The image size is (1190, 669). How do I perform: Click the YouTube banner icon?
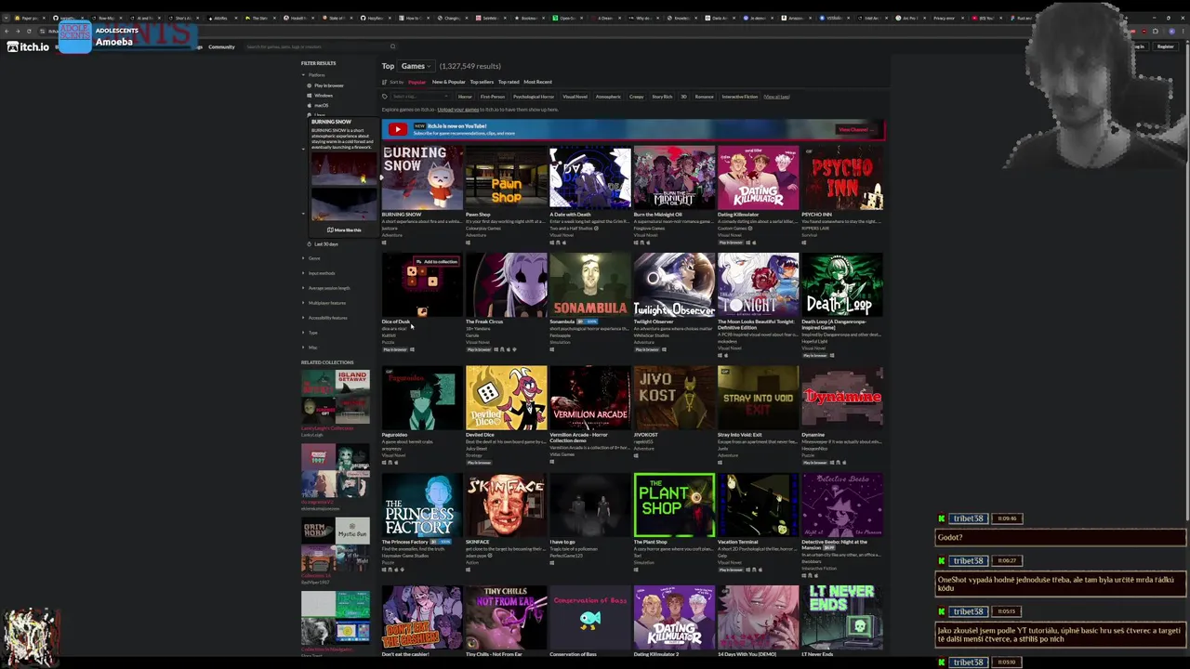click(397, 129)
